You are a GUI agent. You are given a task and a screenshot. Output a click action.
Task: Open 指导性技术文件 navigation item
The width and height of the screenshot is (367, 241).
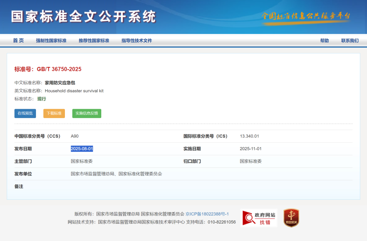[137, 41]
